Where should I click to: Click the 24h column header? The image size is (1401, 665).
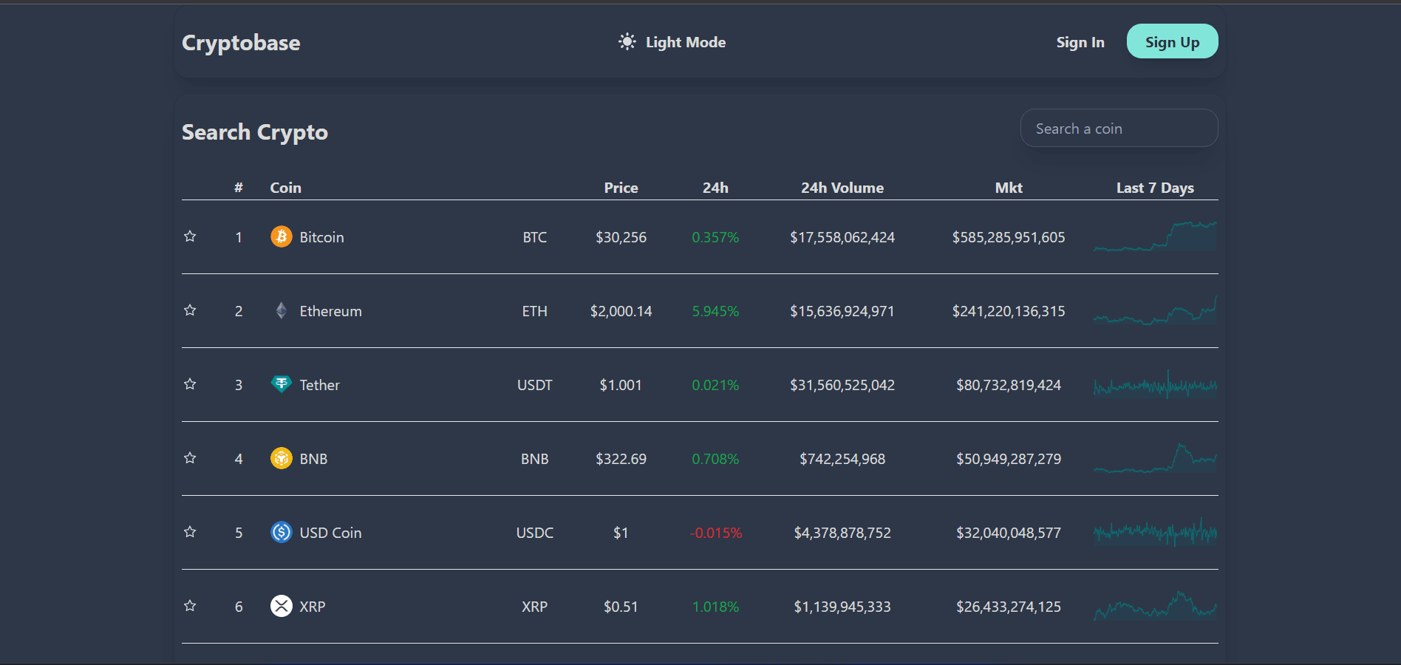715,188
